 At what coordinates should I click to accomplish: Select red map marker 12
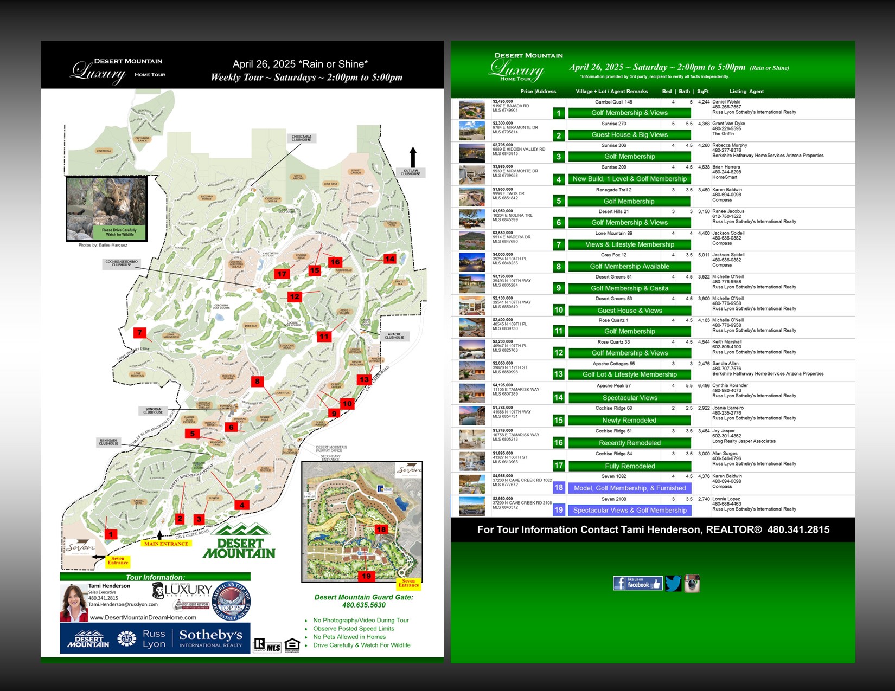[x=295, y=296]
